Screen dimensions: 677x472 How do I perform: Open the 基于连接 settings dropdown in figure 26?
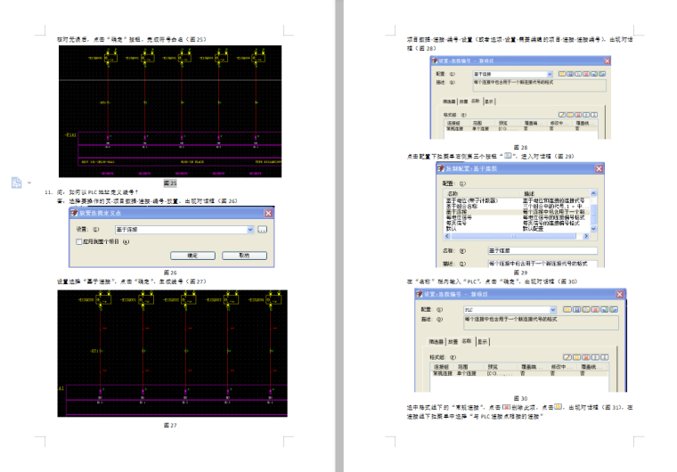(x=250, y=230)
